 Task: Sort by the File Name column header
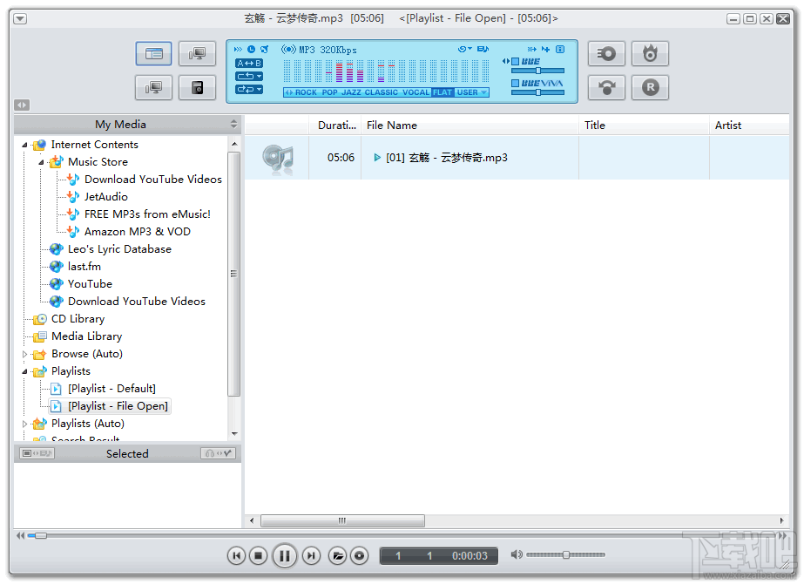pos(470,126)
